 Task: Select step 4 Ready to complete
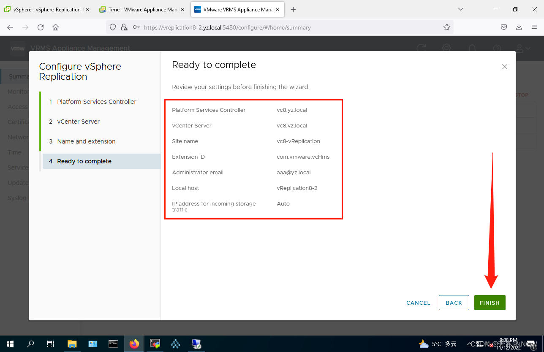pos(101,161)
